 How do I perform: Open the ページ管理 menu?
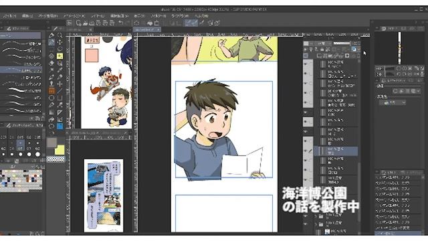coord(48,16)
